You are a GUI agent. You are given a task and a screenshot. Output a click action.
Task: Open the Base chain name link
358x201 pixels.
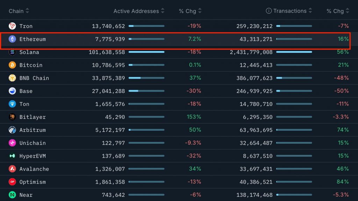[x=26, y=91]
